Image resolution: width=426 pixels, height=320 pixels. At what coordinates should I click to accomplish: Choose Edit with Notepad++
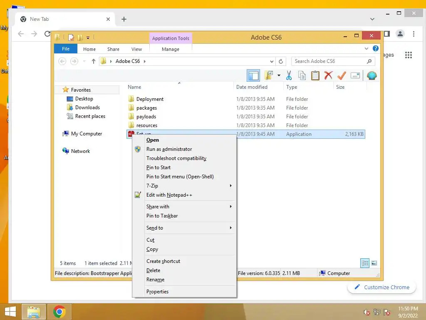tap(184, 195)
